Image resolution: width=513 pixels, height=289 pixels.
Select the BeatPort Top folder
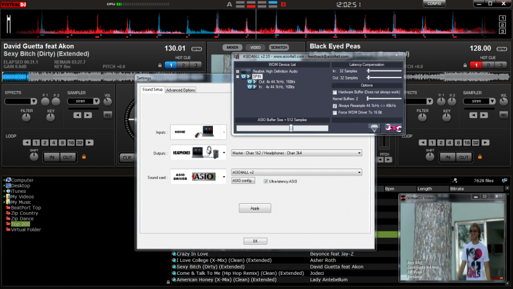click(x=26, y=208)
